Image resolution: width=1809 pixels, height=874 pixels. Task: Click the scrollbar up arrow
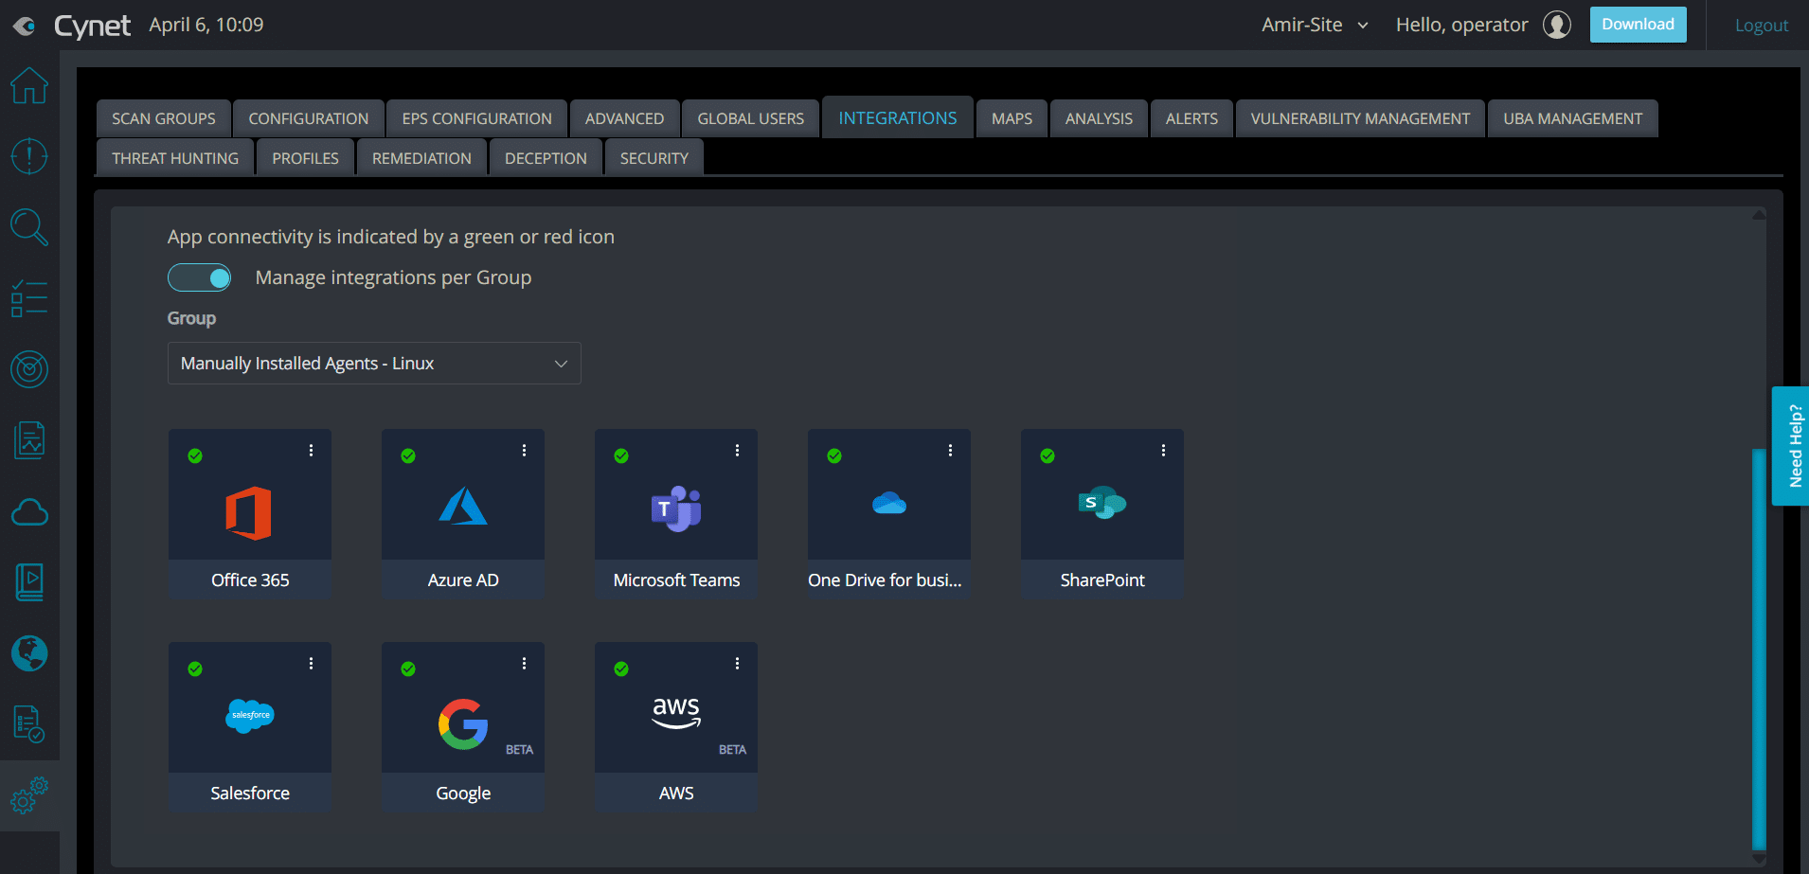click(1759, 215)
